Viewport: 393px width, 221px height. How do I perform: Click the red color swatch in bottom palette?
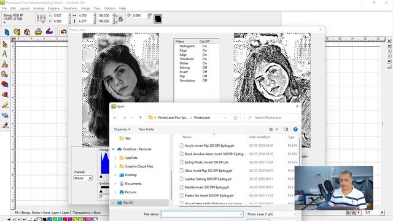click(65, 220)
